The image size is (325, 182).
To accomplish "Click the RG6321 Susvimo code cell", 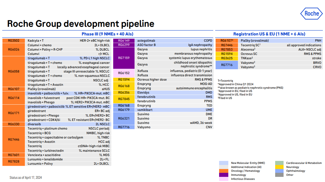I will point(123,118).
